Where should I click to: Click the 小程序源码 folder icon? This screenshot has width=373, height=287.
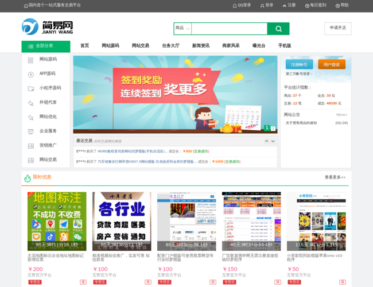coord(30,89)
